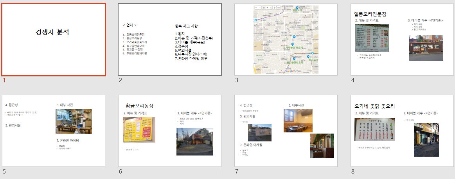The width and height of the screenshot is (455, 179).
Task: Choose the '황금오리농장' slide thumbnail
Action: [x=170, y=131]
